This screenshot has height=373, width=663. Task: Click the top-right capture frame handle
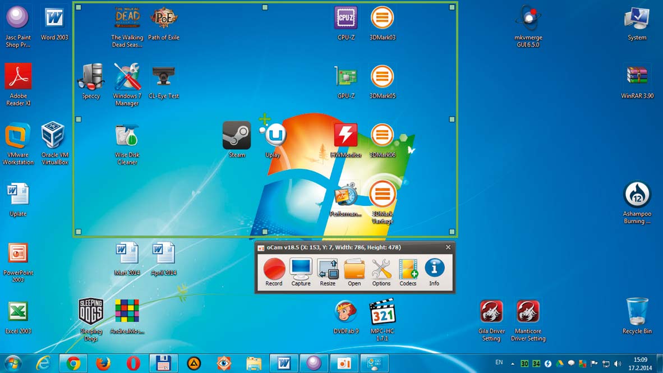pos(452,7)
